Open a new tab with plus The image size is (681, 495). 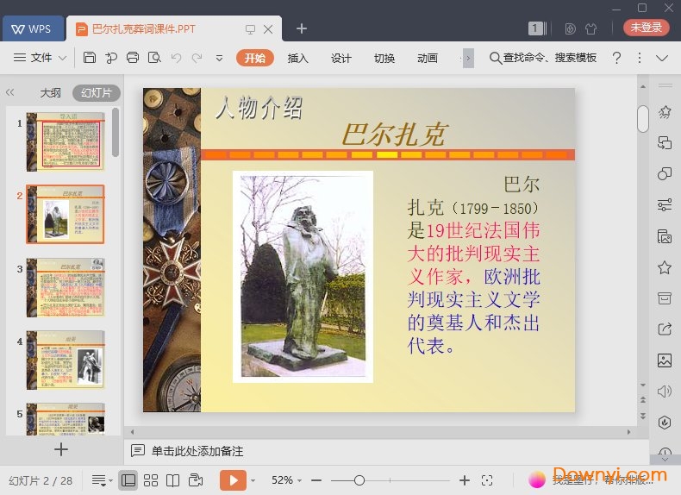[x=302, y=28]
